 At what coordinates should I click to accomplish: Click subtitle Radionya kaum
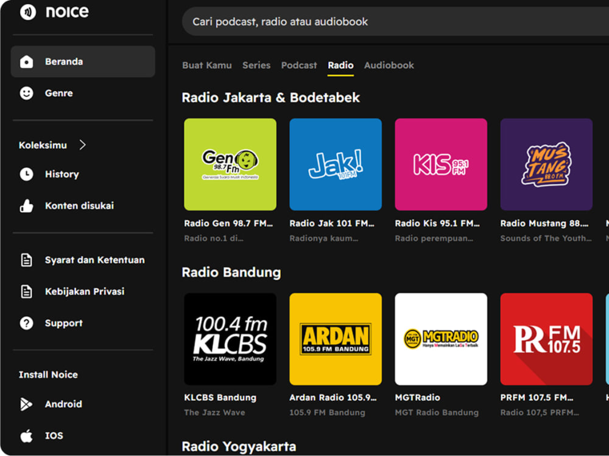tap(323, 238)
